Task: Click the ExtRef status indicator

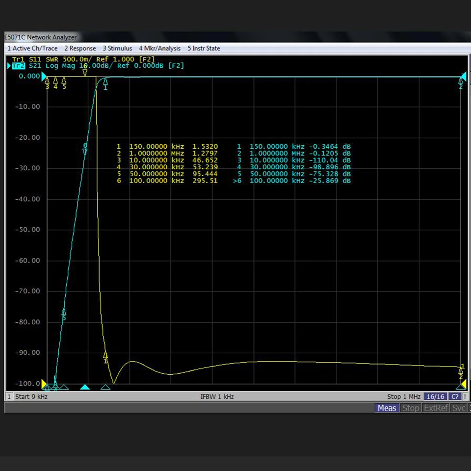Action: click(x=436, y=408)
